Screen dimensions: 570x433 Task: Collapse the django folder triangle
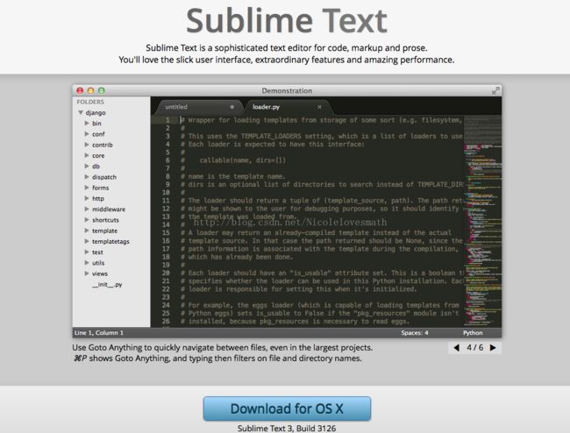(81, 112)
